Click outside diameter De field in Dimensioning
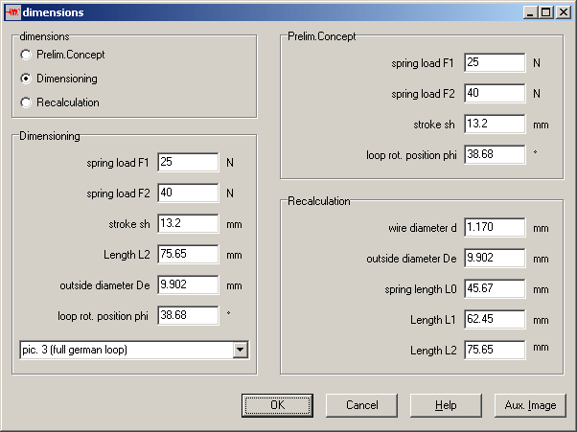Image resolution: width=577 pixels, height=432 pixels. pos(189,285)
